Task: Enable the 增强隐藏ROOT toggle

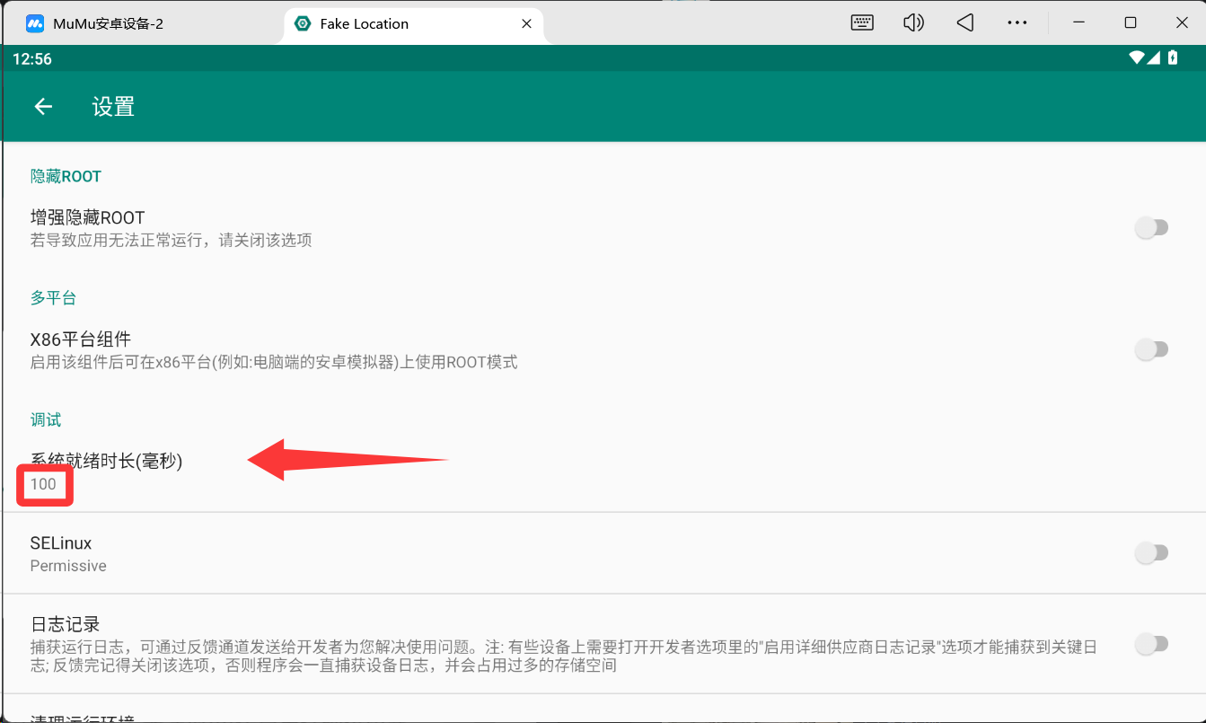Action: click(1151, 228)
